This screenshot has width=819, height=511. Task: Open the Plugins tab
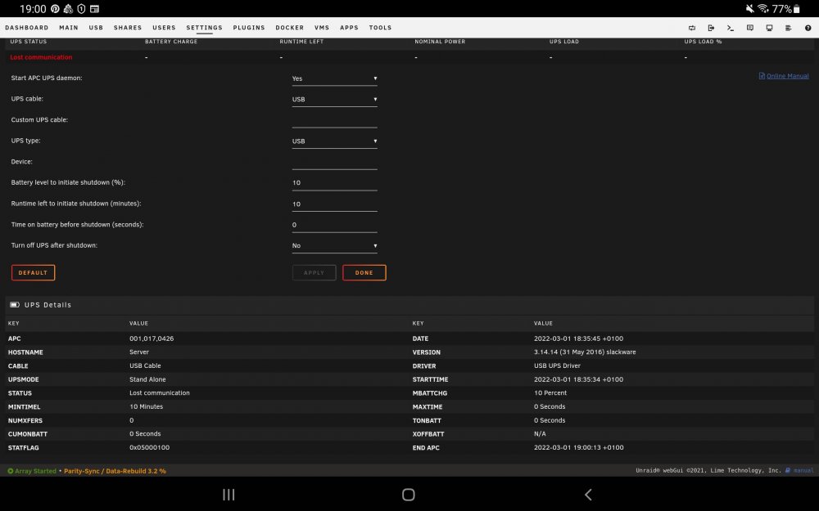[249, 28]
